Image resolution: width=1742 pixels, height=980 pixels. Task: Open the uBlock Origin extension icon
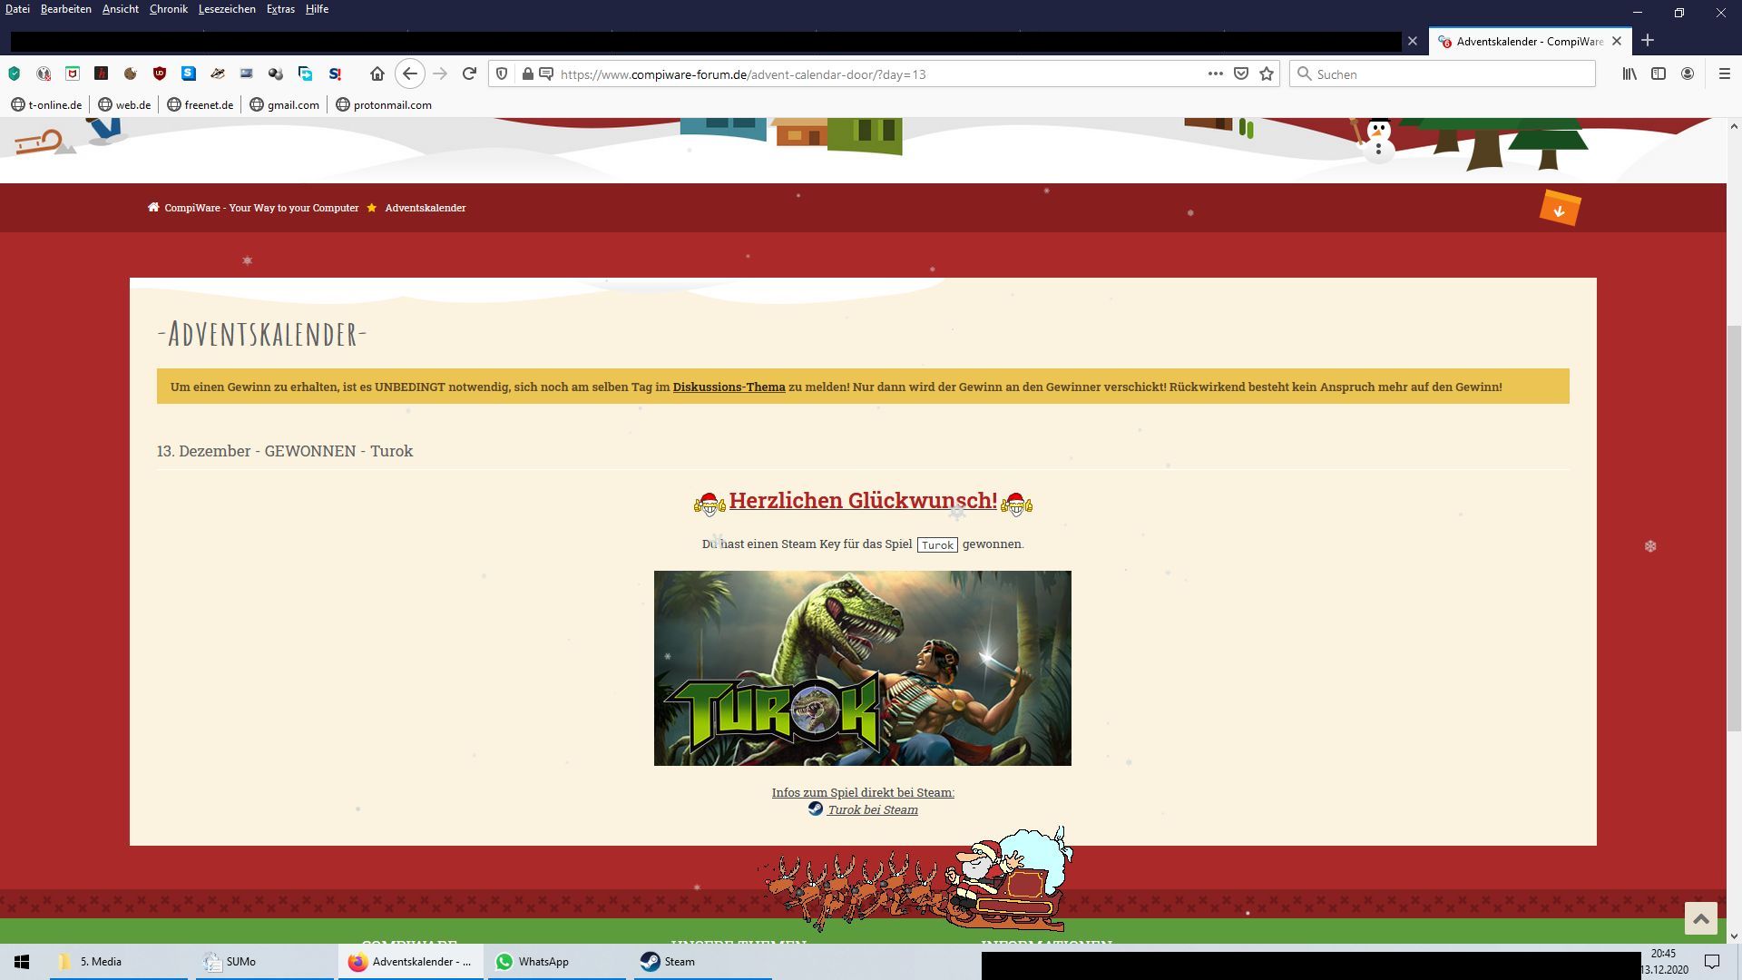click(160, 73)
